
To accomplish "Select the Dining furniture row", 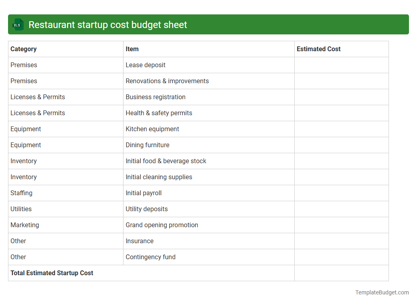I will pos(147,145).
